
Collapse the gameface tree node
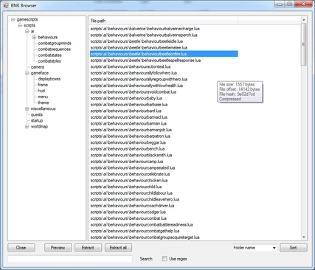[x=27, y=73]
